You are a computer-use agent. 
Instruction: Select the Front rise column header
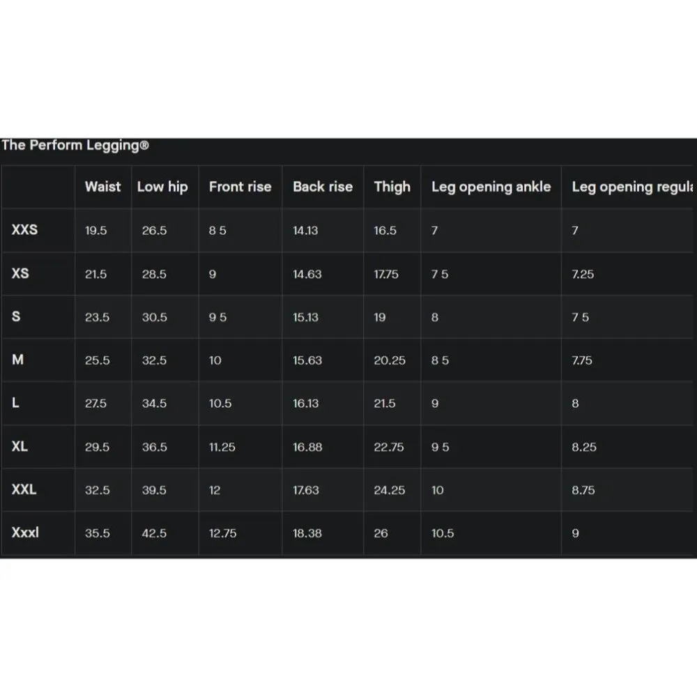tap(240, 187)
